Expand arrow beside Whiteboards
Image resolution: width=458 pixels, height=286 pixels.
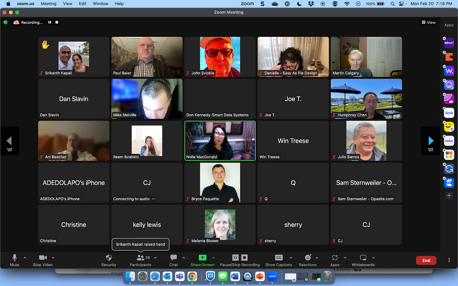click(373, 258)
